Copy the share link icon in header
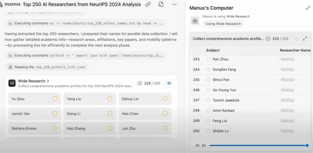 [x=148, y=4]
